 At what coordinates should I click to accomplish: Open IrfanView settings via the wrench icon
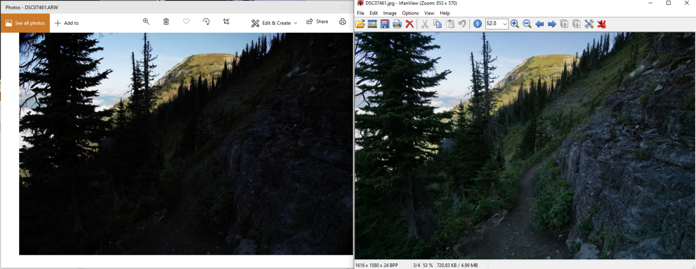(589, 24)
